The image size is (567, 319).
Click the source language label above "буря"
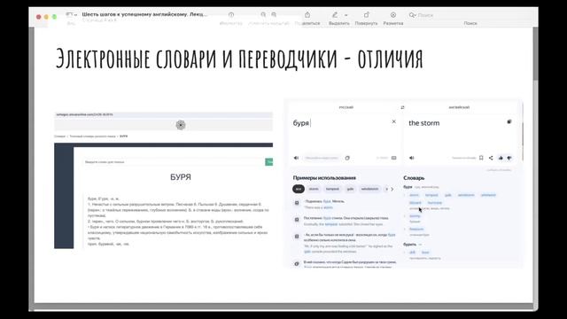(x=346, y=107)
